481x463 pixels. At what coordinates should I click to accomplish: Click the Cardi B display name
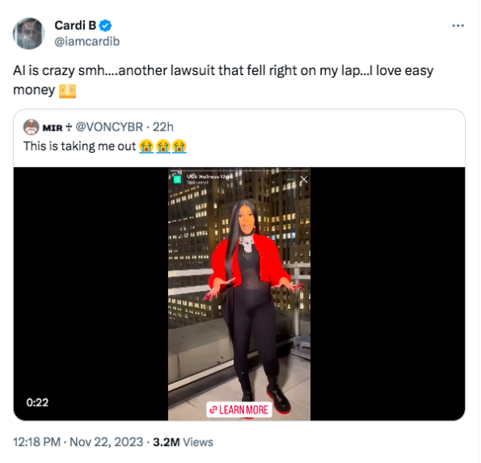(75, 25)
